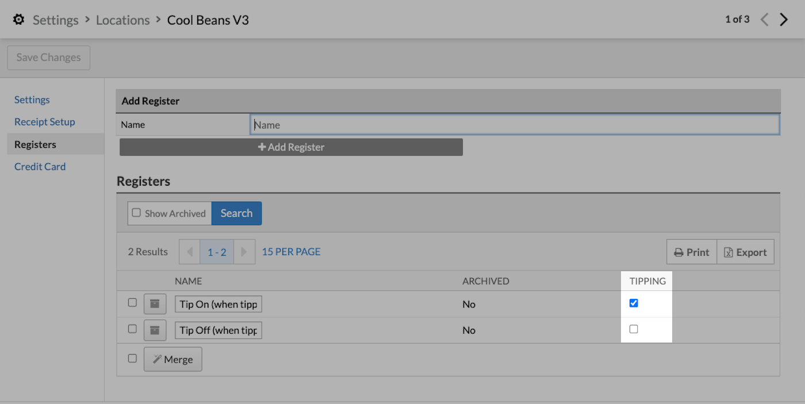Open Credit Card in the sidebar
805x404 pixels.
tap(40, 167)
